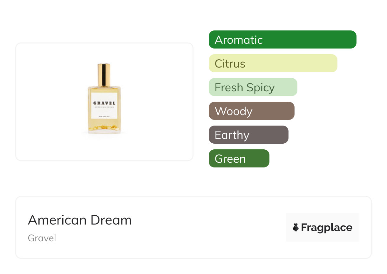
Task: Click the Fragplace perfume bottle logo icon
Action: point(296,227)
